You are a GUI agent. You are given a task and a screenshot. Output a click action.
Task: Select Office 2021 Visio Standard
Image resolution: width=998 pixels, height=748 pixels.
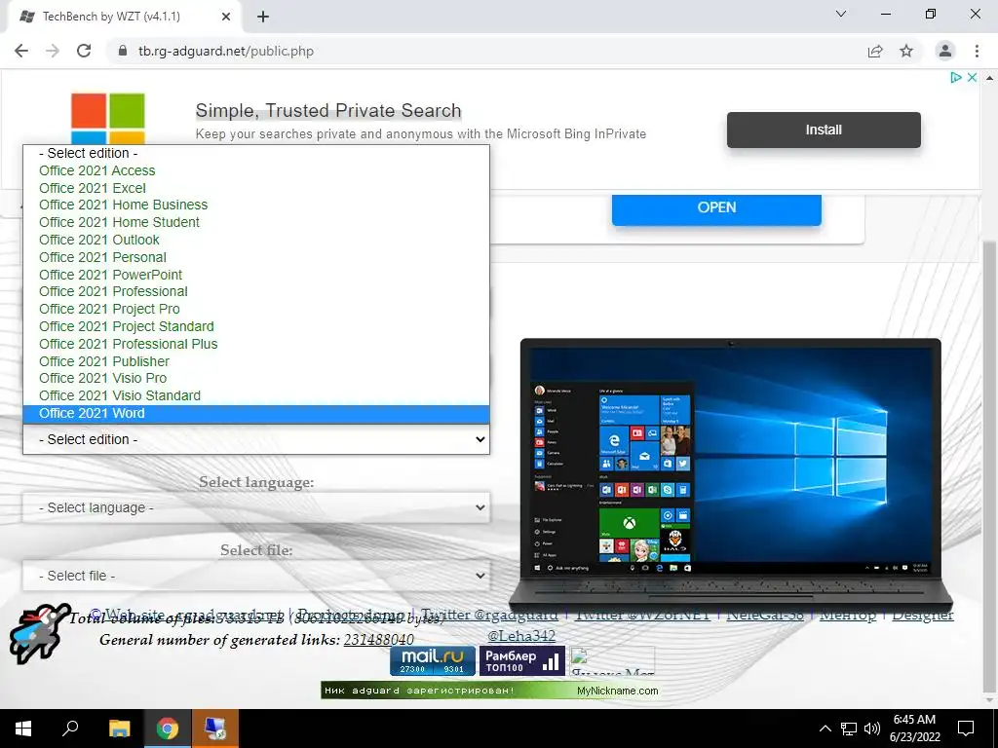(x=256, y=395)
